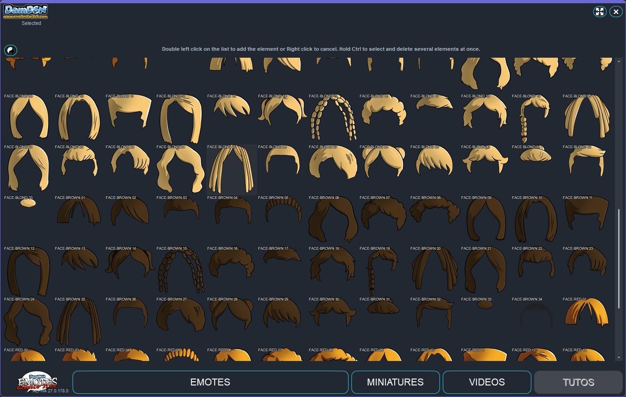Select the FACE-BLOND 25 hairstyle
Viewport: 626px width, 397px height.
pyautogui.click(x=231, y=169)
